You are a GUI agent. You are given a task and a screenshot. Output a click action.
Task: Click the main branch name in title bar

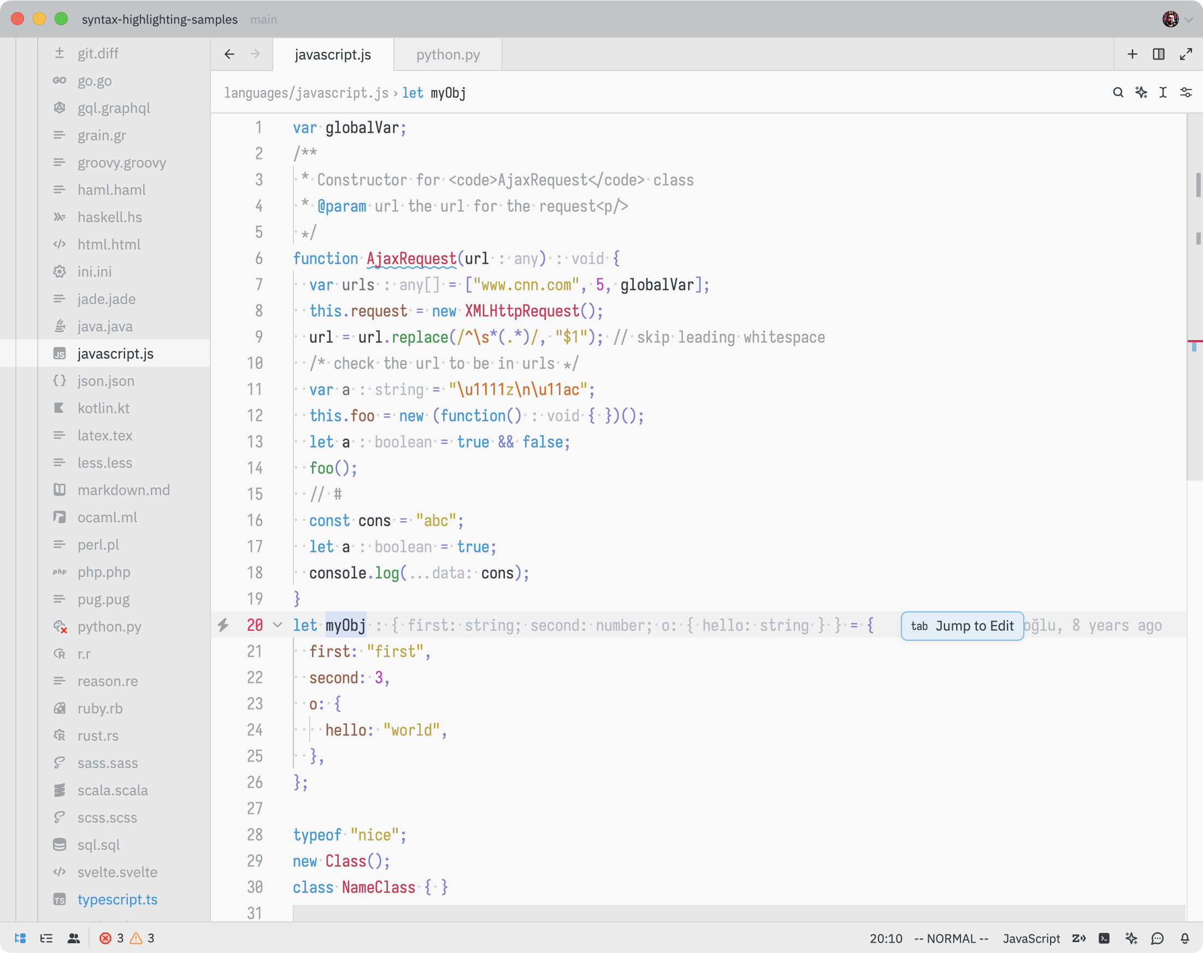point(263,20)
